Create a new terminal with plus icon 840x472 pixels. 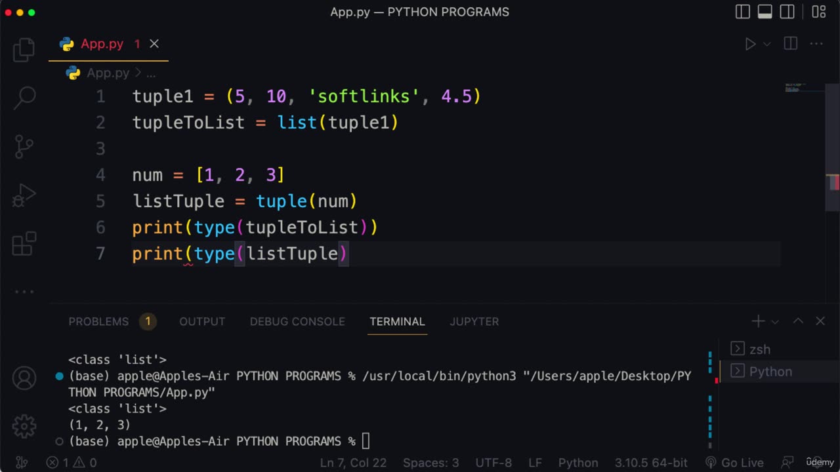(758, 321)
